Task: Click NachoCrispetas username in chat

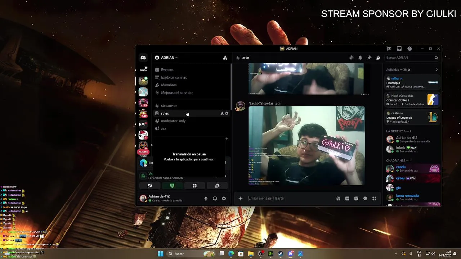Action: (261, 103)
